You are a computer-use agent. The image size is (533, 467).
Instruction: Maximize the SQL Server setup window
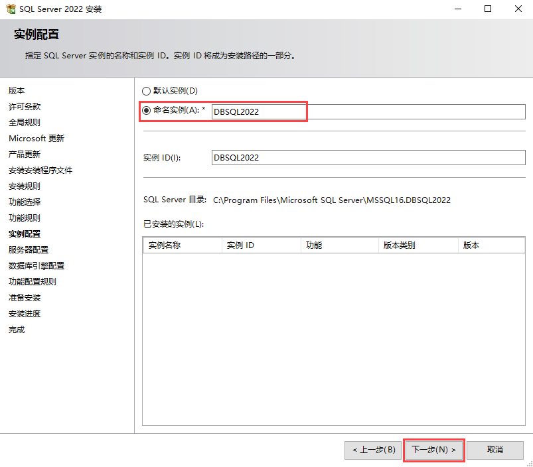[x=488, y=9]
